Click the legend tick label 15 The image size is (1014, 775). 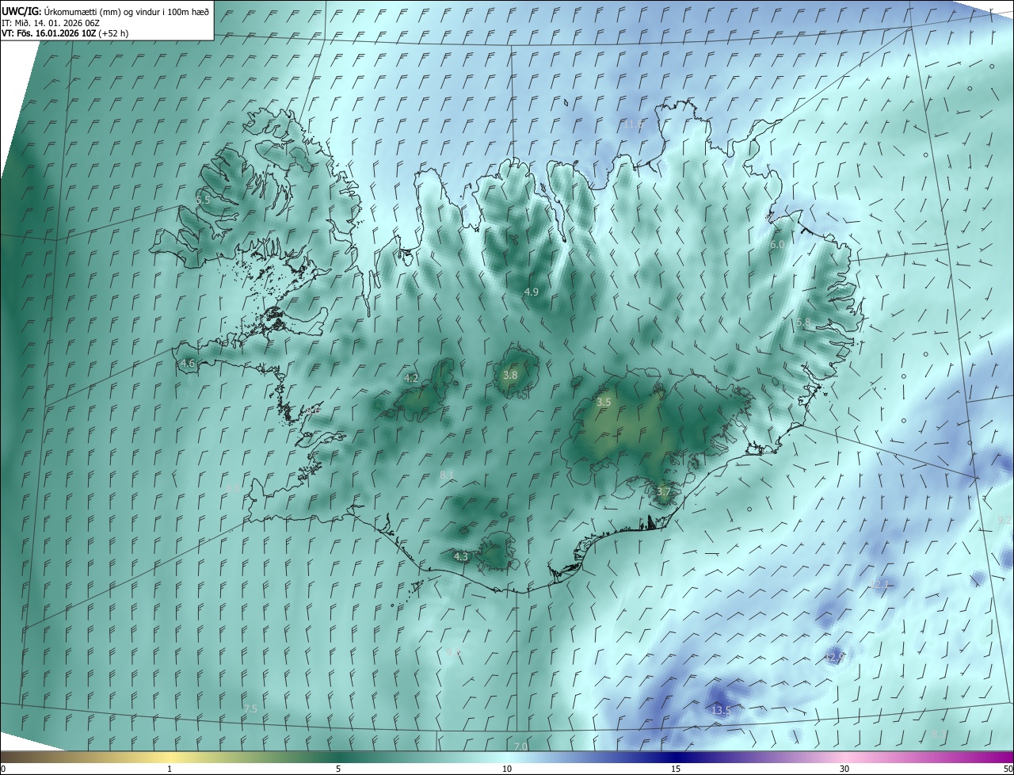pos(676,769)
